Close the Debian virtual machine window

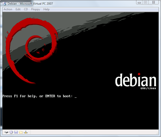[x=154, y=2]
